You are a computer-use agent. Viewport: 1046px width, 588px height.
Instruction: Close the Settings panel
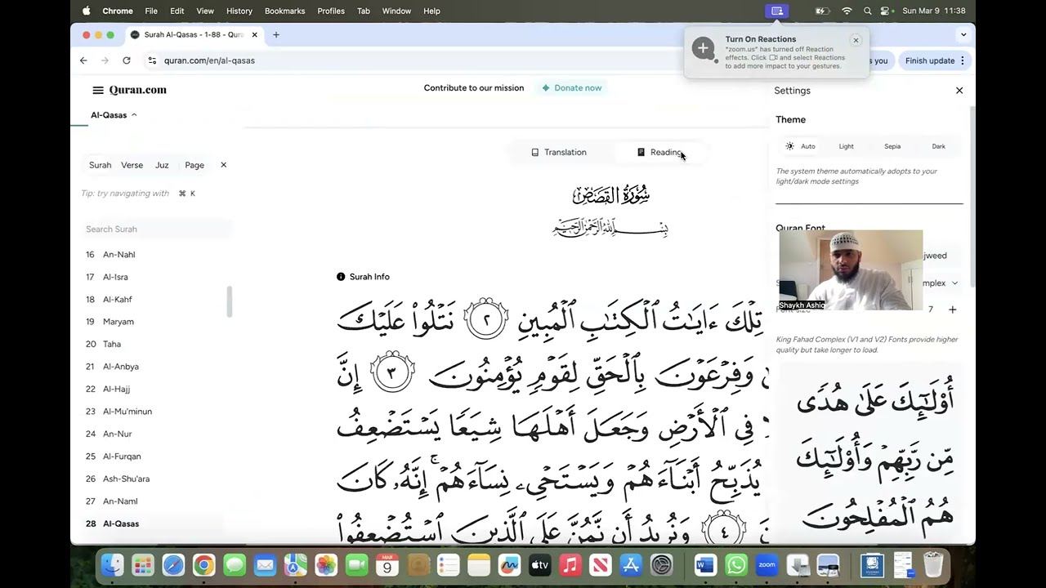click(x=959, y=91)
